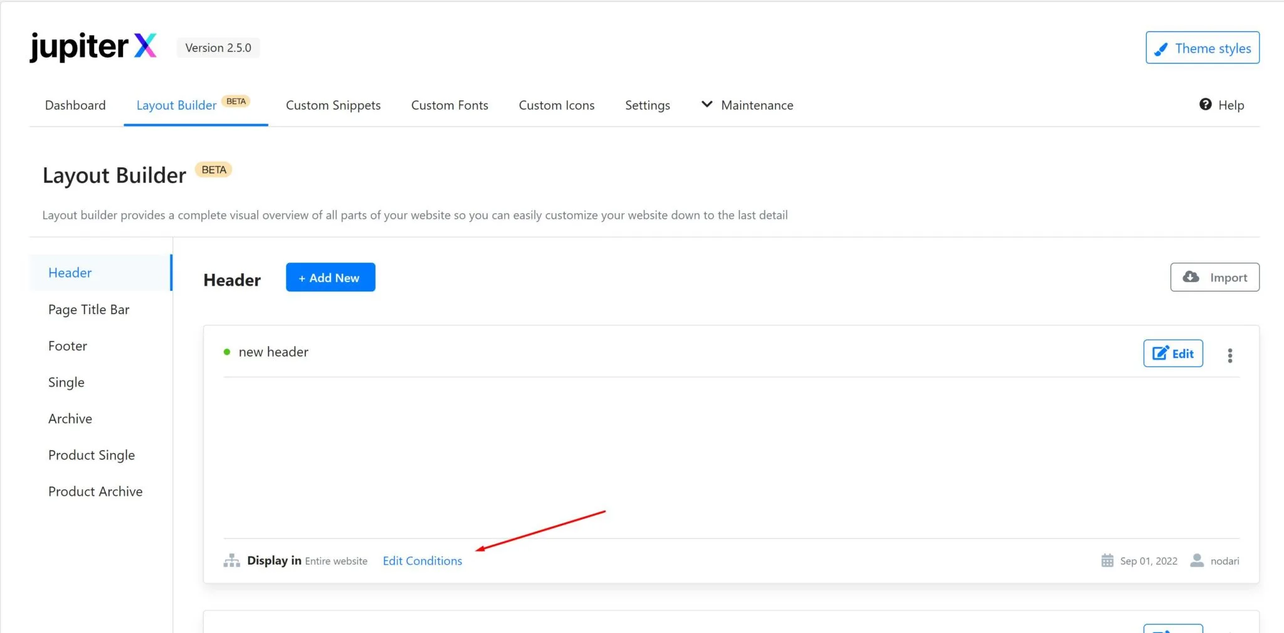This screenshot has height=633, width=1284.
Task: Click the Entire website condition text
Action: [x=336, y=561]
